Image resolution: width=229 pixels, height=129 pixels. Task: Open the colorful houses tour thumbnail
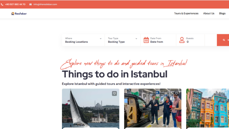pos(208,109)
